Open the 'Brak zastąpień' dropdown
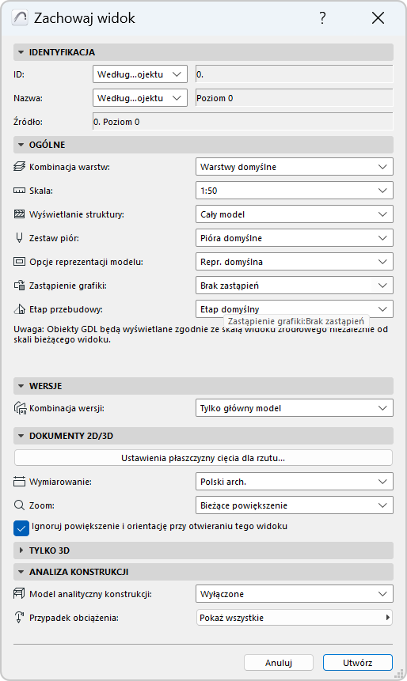This screenshot has width=407, height=681. 295,286
